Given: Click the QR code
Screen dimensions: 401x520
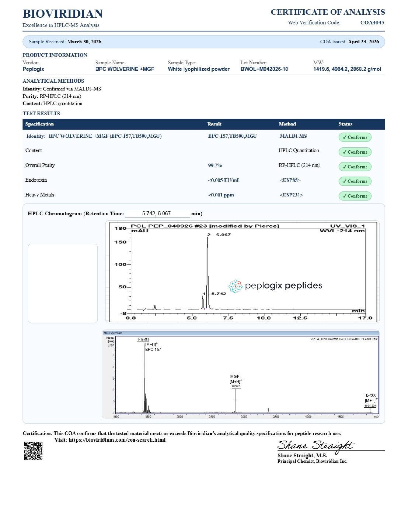Looking at the screenshot, I should [33, 451].
